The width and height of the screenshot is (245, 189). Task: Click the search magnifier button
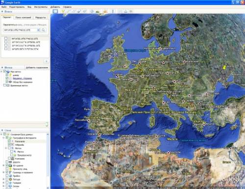pyautogui.click(x=43, y=30)
